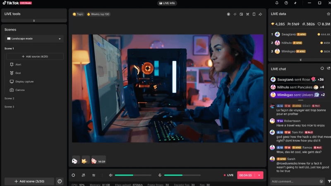
Task: Toggle the mobile preview icon above the video
Action: point(254,14)
